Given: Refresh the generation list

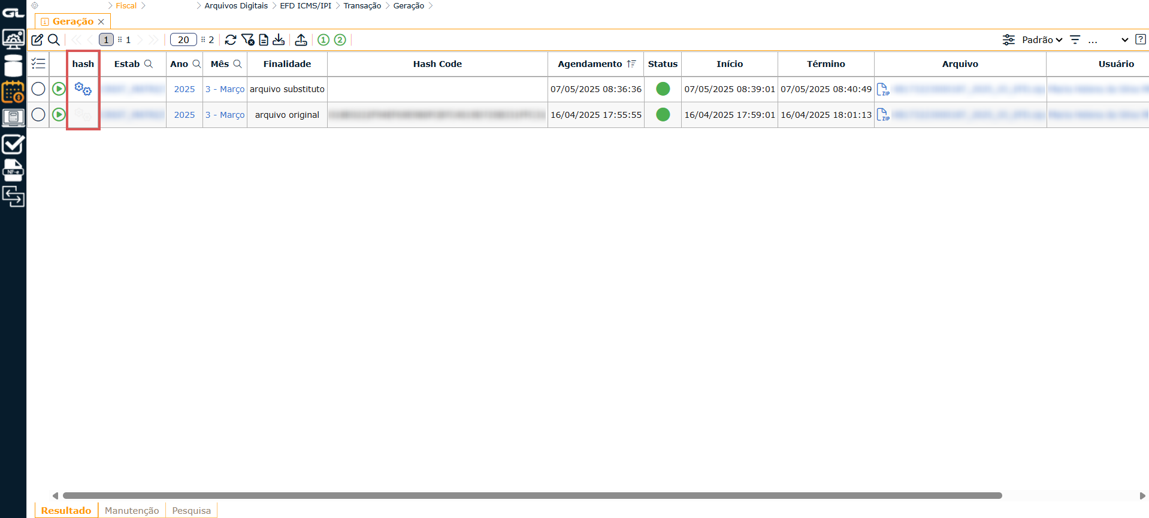Looking at the screenshot, I should (x=231, y=39).
